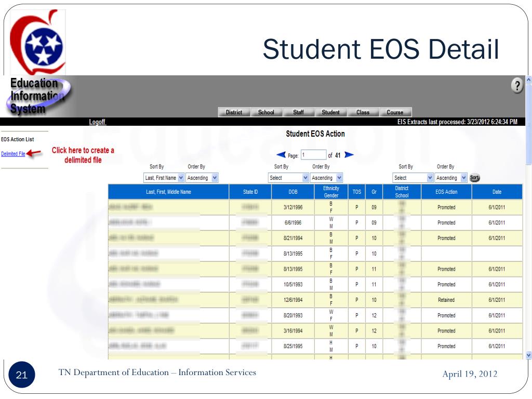Click the Sort button
532x399 pixels.
474,178
